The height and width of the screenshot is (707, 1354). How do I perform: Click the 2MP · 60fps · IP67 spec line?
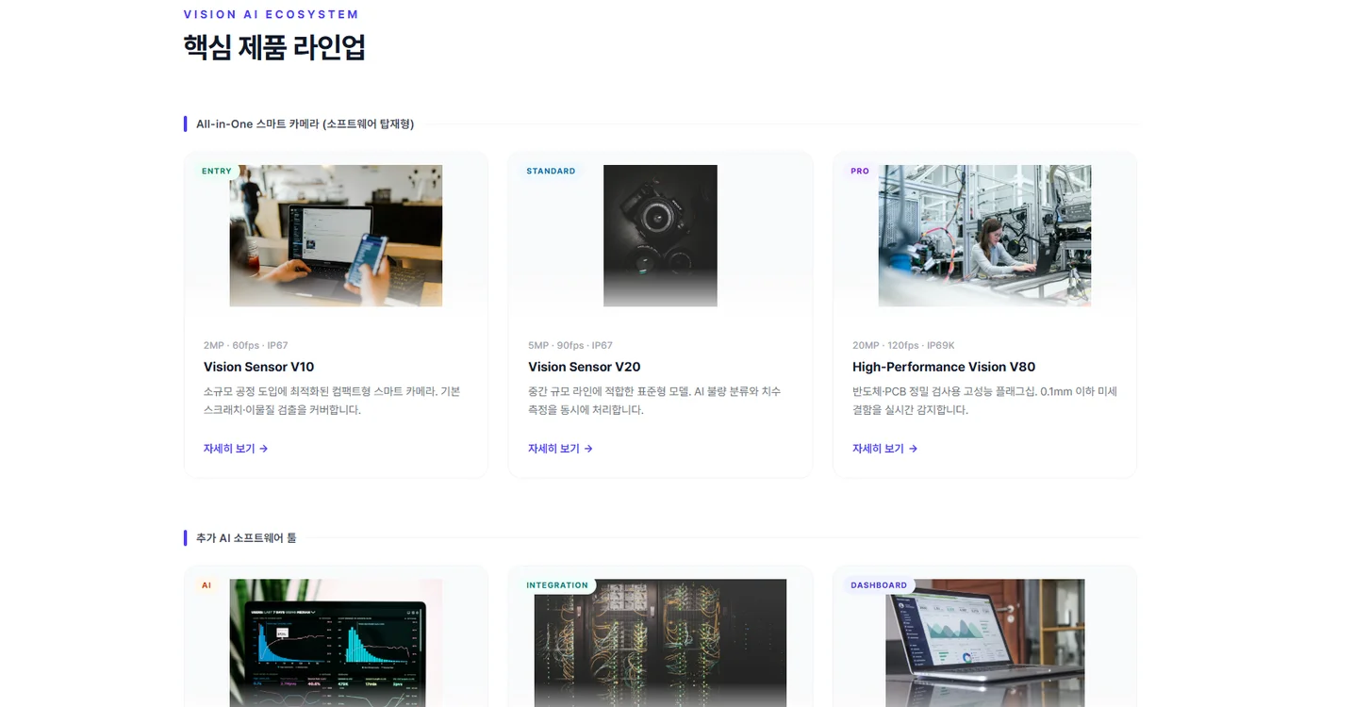[x=246, y=345]
